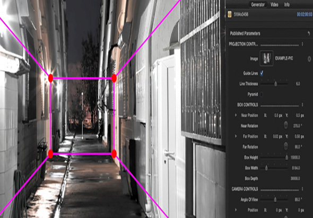Viewport: 313px width, 218px height.
Task: Click the bottom-right red corner handle in viewer
Action: [114, 154]
